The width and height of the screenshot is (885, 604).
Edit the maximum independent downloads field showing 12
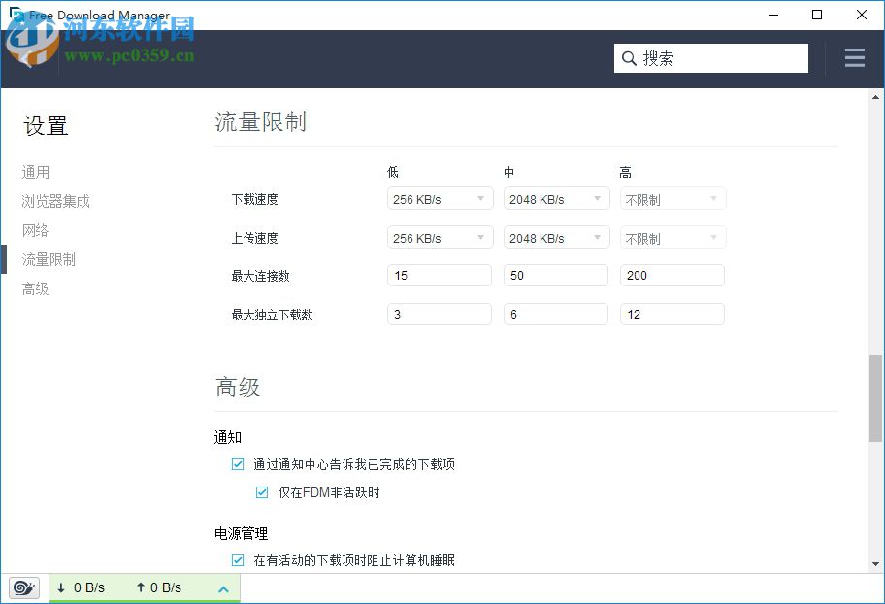[x=672, y=314]
